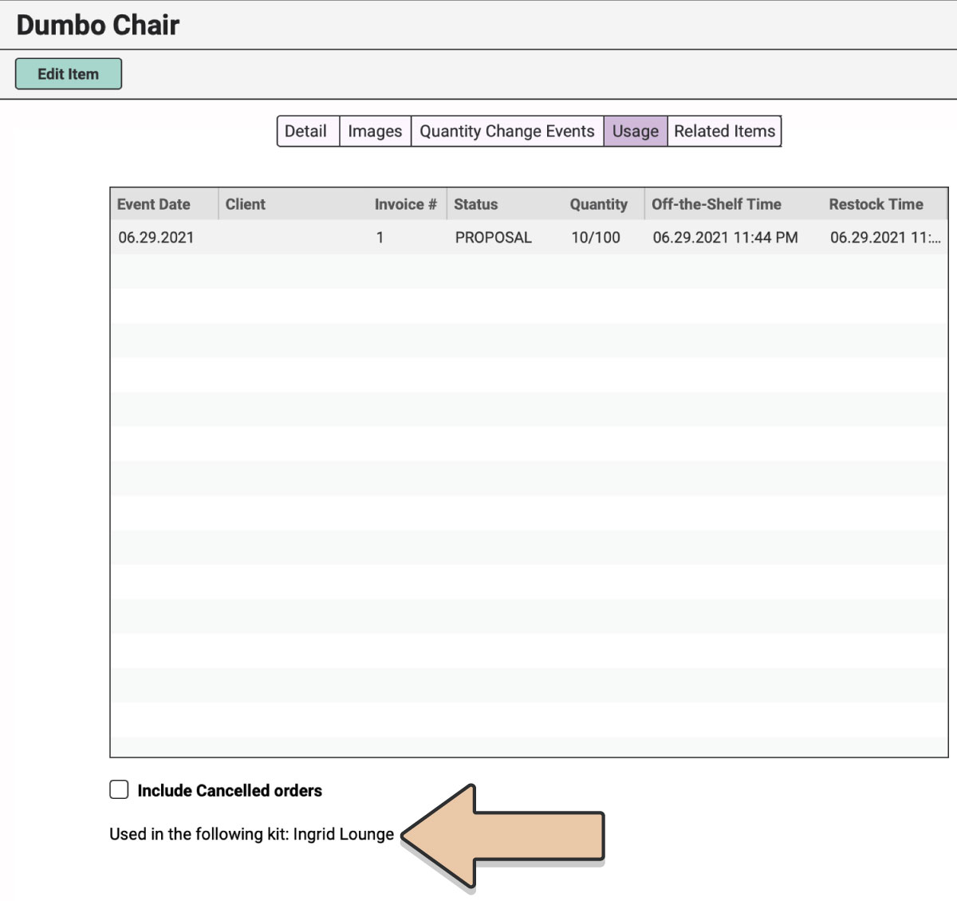Click the PROPOSAL status cell
The width and height of the screenshot is (957, 901).
493,238
